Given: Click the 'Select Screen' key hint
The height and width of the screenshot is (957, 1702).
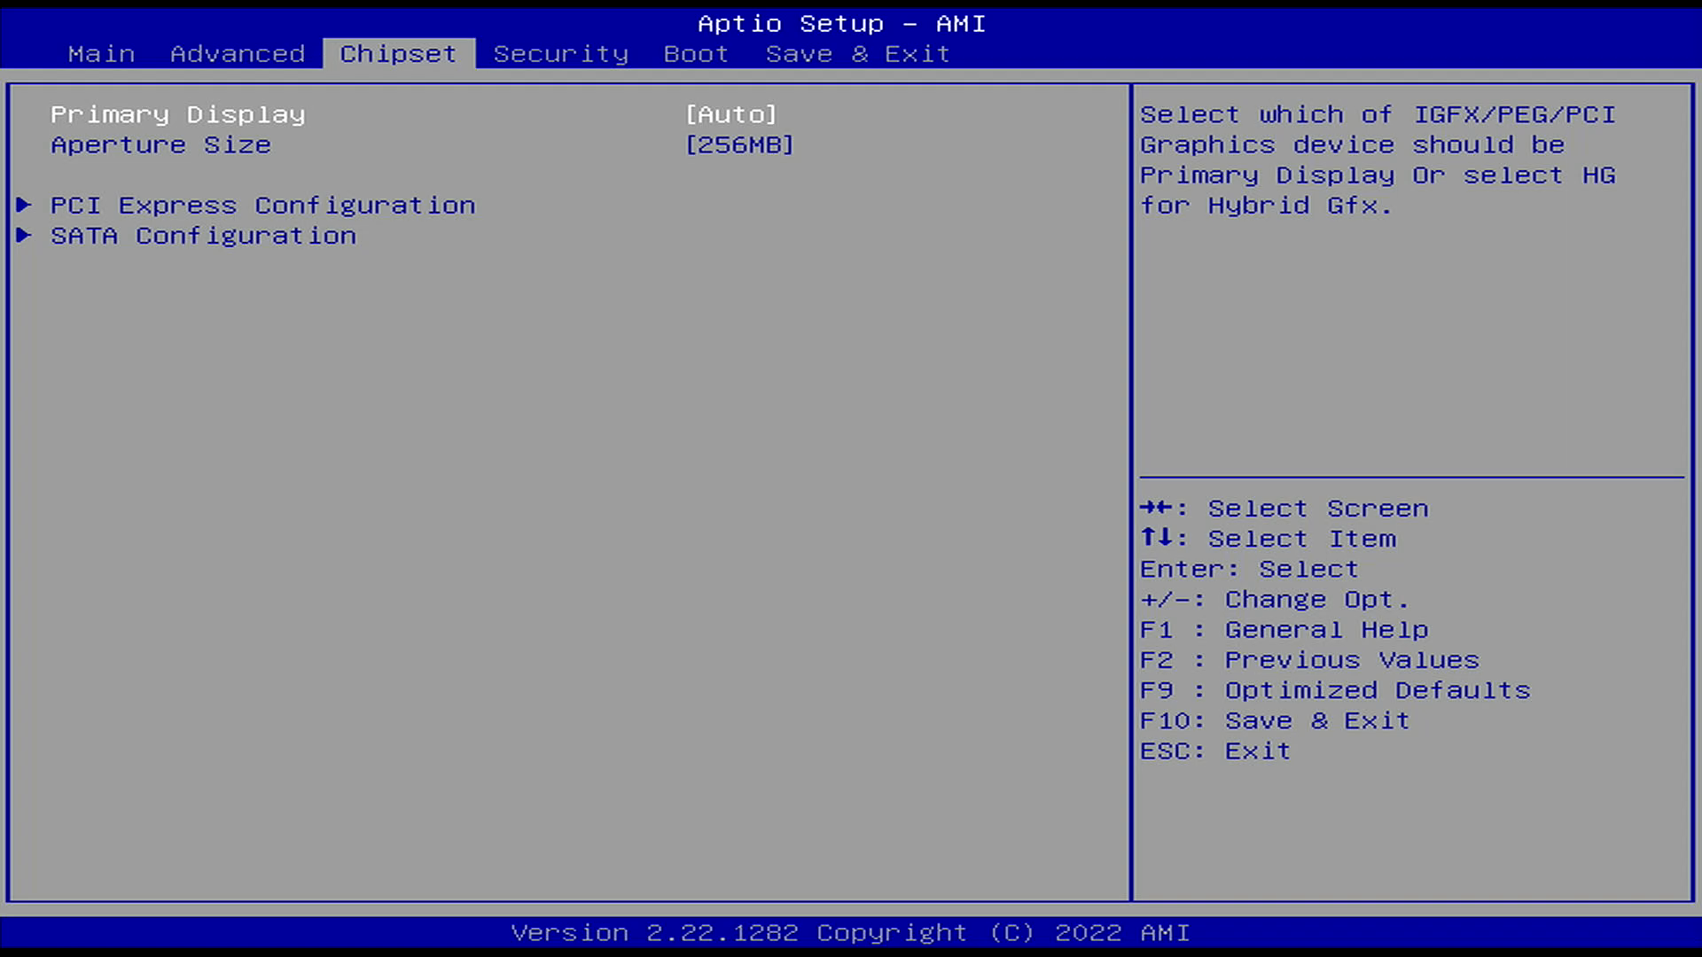Looking at the screenshot, I should pyautogui.click(x=1284, y=509).
